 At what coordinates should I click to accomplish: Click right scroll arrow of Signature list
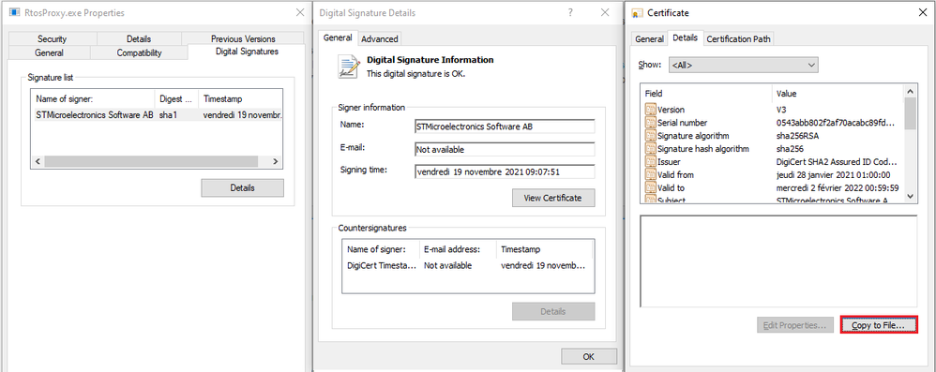click(275, 161)
